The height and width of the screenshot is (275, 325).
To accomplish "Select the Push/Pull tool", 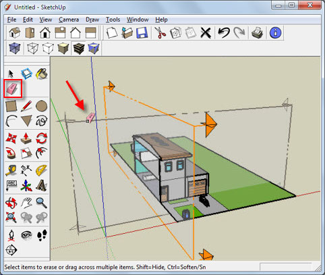I will [26, 138].
